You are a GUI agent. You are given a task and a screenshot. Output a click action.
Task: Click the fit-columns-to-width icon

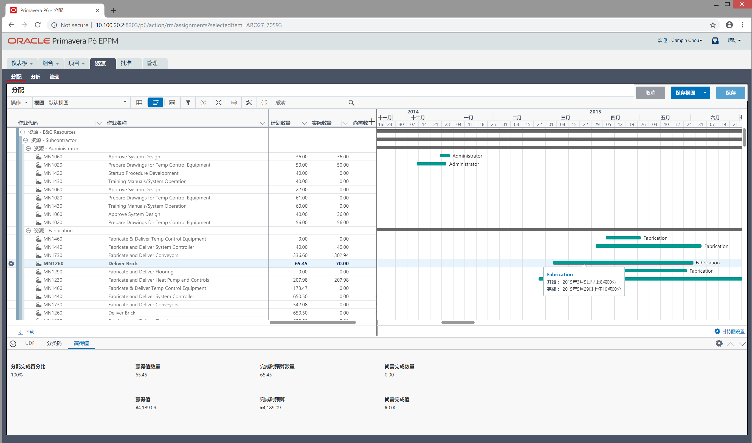pyautogui.click(x=172, y=102)
